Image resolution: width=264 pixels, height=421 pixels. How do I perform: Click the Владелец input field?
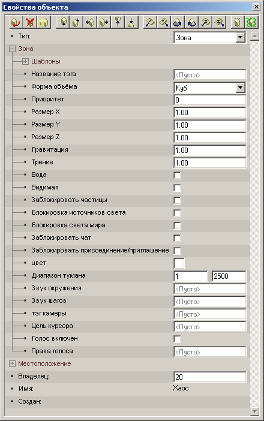[x=210, y=377]
